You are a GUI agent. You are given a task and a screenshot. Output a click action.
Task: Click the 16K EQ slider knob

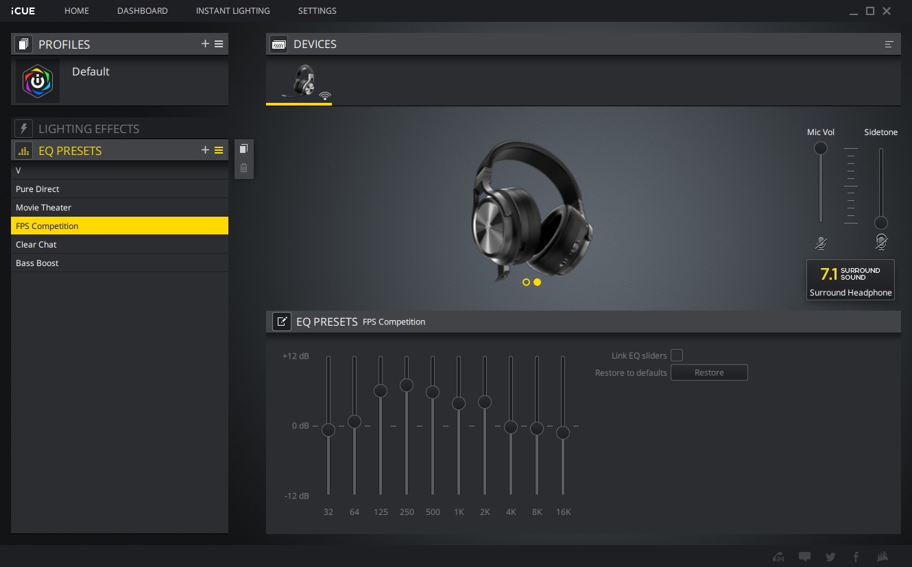click(563, 433)
